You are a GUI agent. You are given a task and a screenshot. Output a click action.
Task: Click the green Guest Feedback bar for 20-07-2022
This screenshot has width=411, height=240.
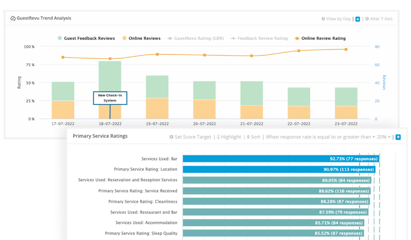(204, 90)
